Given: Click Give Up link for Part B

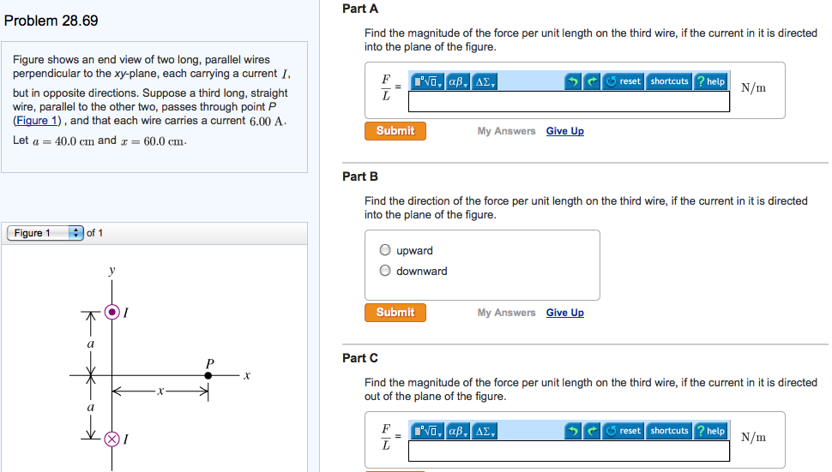Looking at the screenshot, I should pyautogui.click(x=564, y=313).
